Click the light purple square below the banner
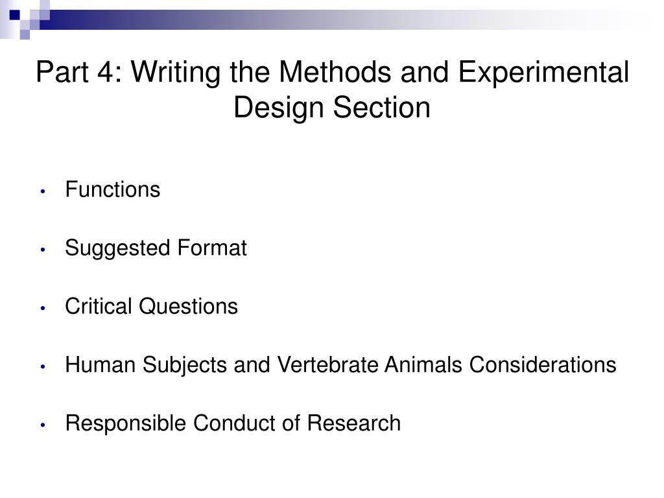Screen dimensions: 664x498 [x=25, y=34]
